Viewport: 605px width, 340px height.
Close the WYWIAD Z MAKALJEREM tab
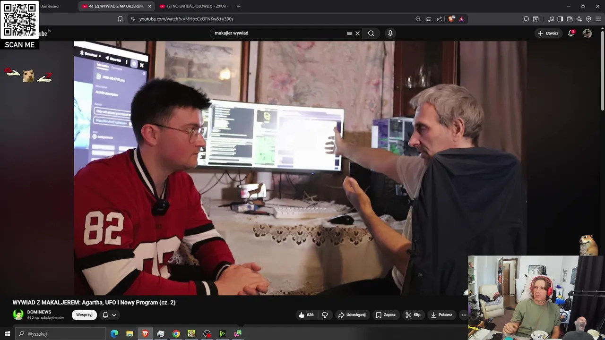coord(150,6)
